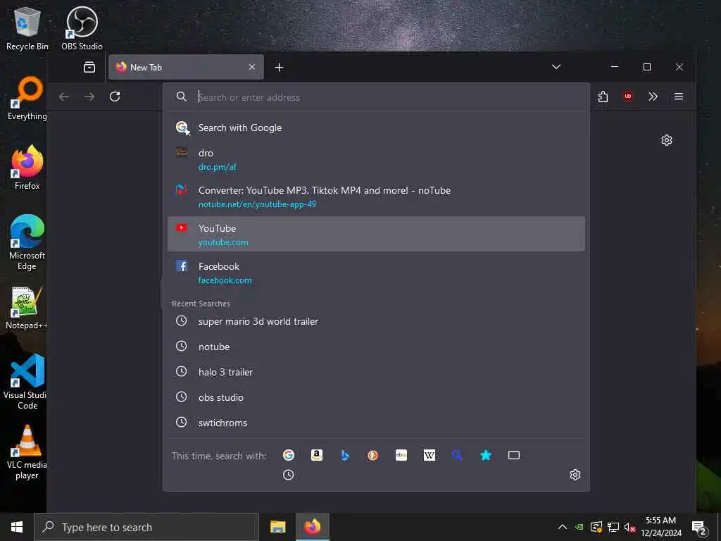721x541 pixels.
Task: Select the New Tab tab
Action: click(x=186, y=67)
